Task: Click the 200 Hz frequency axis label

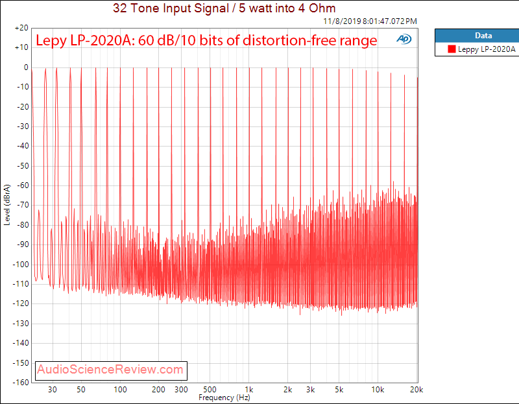Action: (158, 390)
